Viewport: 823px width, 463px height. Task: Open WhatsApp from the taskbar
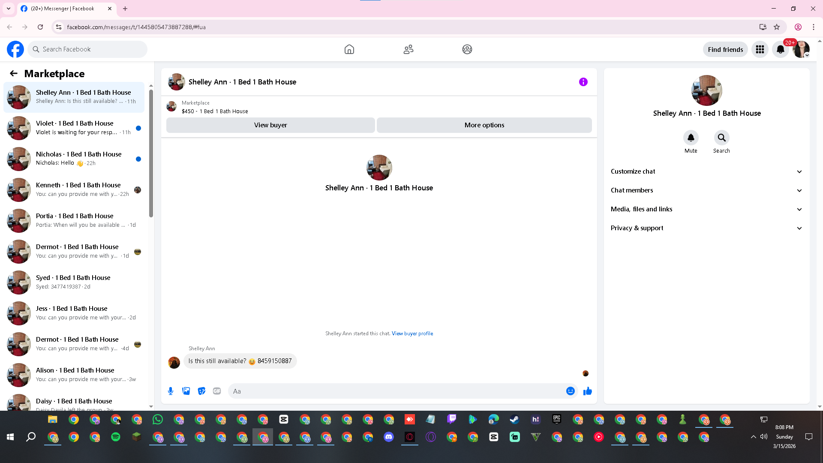click(158, 419)
